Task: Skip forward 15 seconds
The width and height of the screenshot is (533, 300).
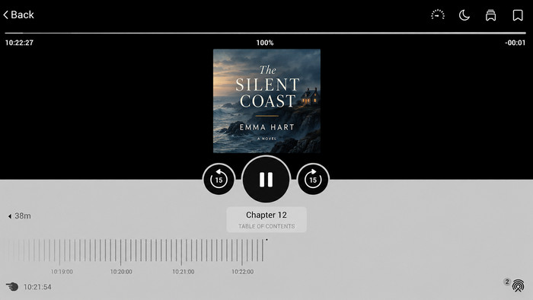Action: [x=313, y=179]
